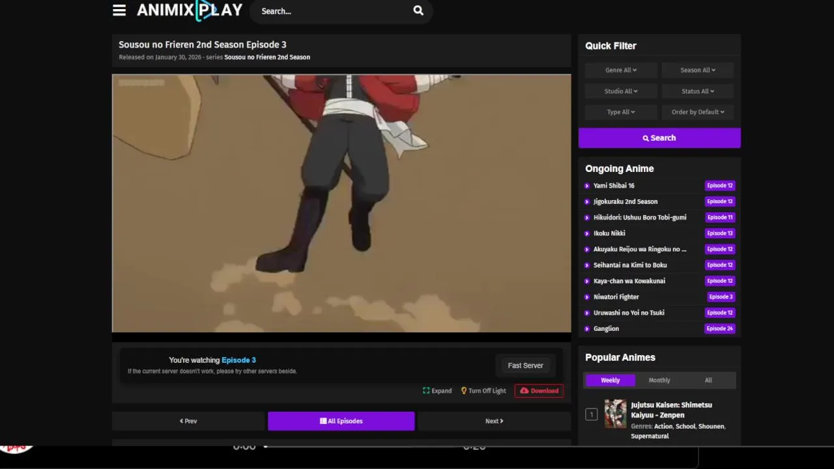The width and height of the screenshot is (834, 469).
Task: Select the Weekly popular tab
Action: (x=611, y=380)
